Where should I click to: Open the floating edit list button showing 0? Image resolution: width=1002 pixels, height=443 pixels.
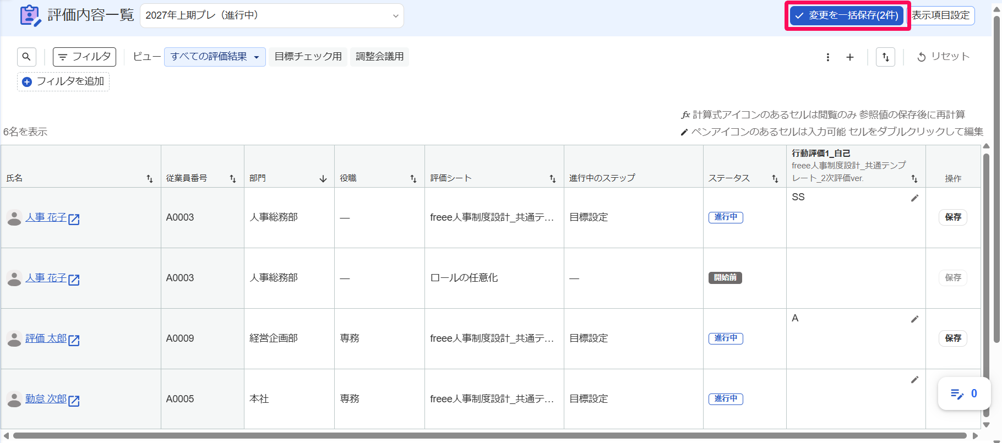click(x=965, y=393)
